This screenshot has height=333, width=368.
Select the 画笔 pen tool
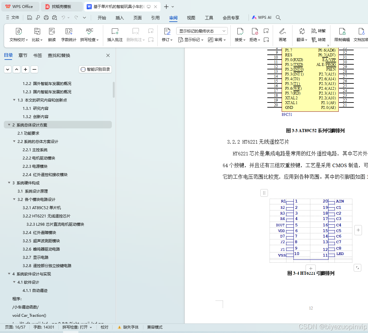coord(283,34)
